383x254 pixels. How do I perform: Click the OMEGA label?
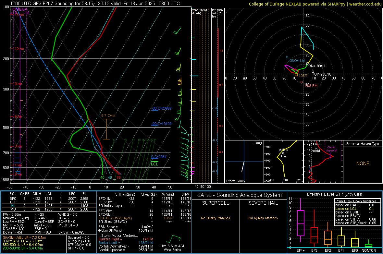tap(20, 9)
